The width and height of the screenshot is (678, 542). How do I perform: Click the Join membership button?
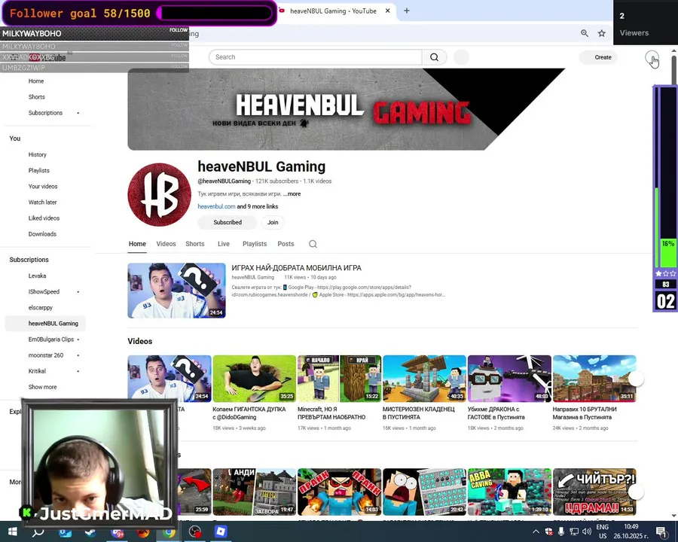pos(273,222)
